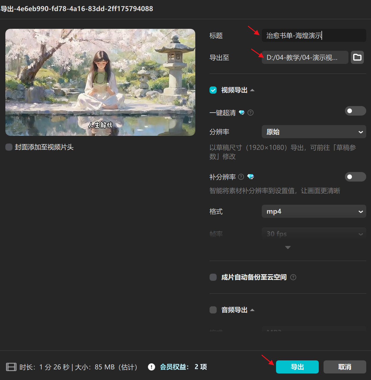
Task: Click the diamond icon beside 补分辨率
Action: pos(250,177)
